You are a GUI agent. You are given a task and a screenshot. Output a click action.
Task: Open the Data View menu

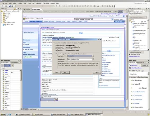[39, 3]
